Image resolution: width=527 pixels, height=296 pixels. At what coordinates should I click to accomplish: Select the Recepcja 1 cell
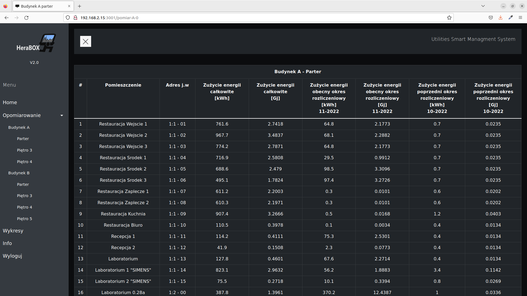pyautogui.click(x=123, y=236)
